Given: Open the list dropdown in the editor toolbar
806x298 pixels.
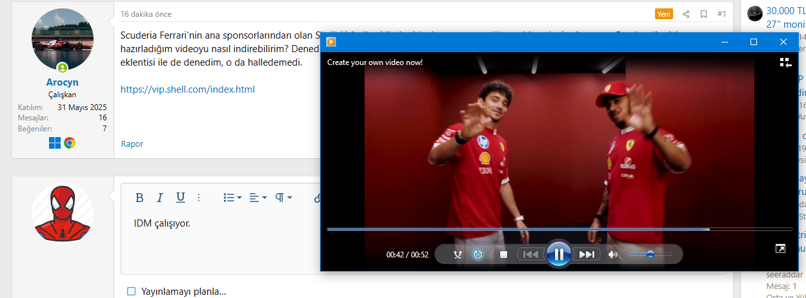Looking at the screenshot, I should tap(232, 197).
